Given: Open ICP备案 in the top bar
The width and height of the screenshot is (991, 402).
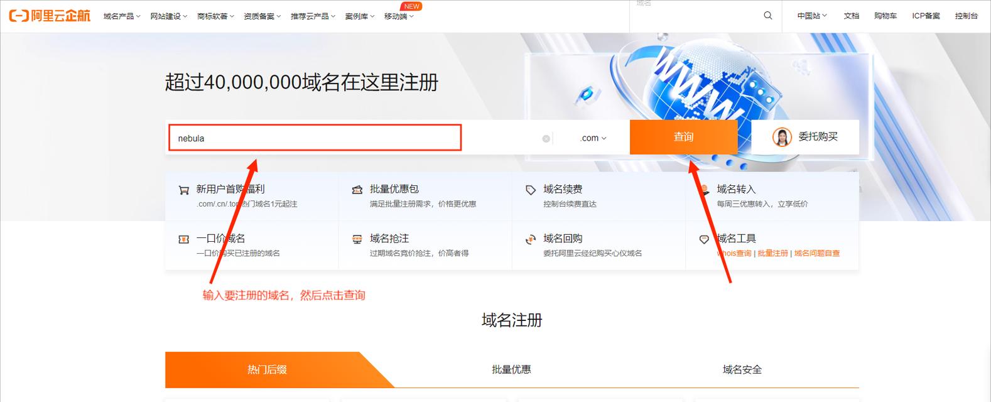Looking at the screenshot, I should [x=926, y=16].
